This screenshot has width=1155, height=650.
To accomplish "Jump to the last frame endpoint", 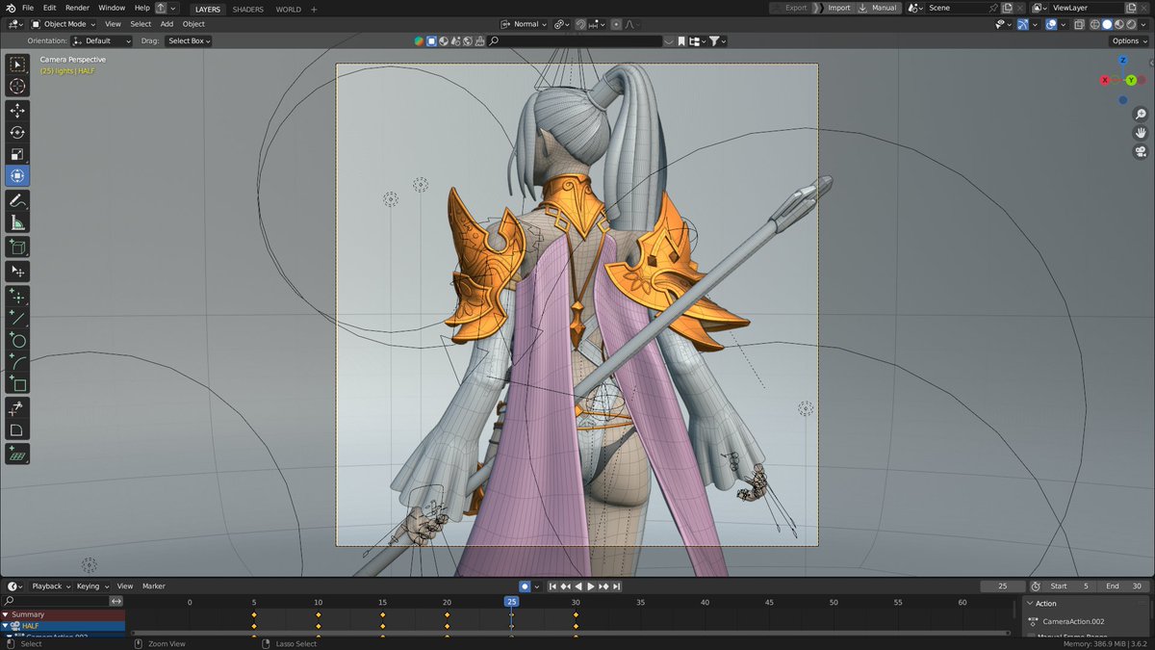I will click(616, 585).
